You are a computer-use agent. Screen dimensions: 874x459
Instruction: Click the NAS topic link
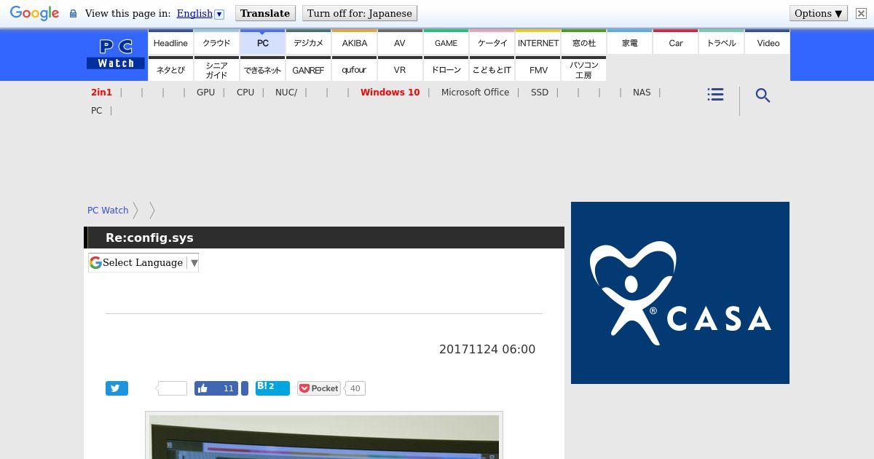642,93
